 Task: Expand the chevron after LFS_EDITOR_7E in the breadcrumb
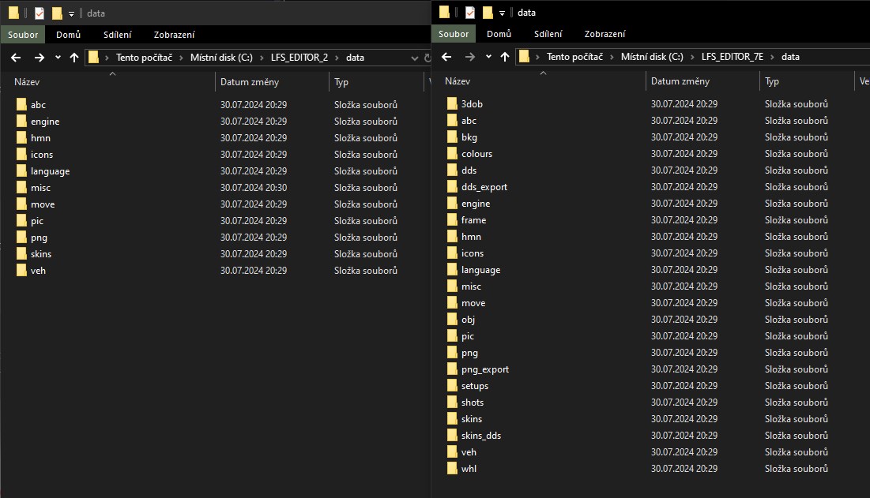point(772,57)
